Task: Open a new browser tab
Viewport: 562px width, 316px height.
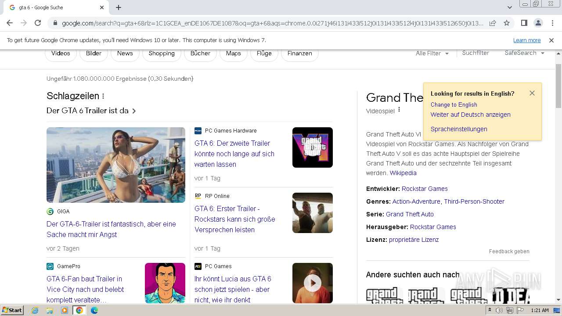Action: (119, 7)
